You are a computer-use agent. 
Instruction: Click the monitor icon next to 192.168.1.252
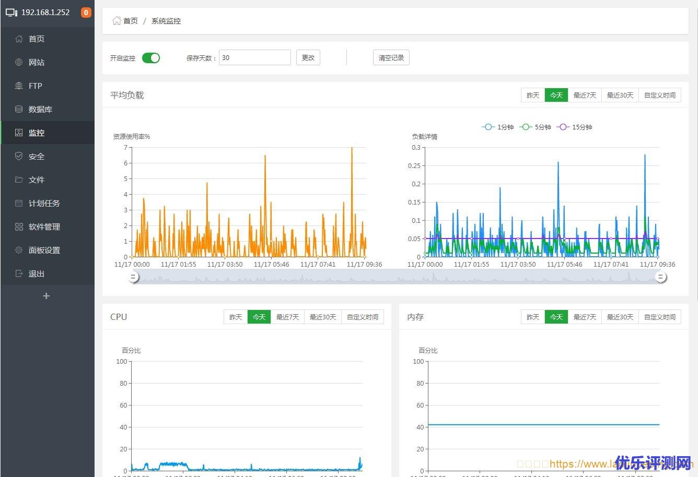11,13
